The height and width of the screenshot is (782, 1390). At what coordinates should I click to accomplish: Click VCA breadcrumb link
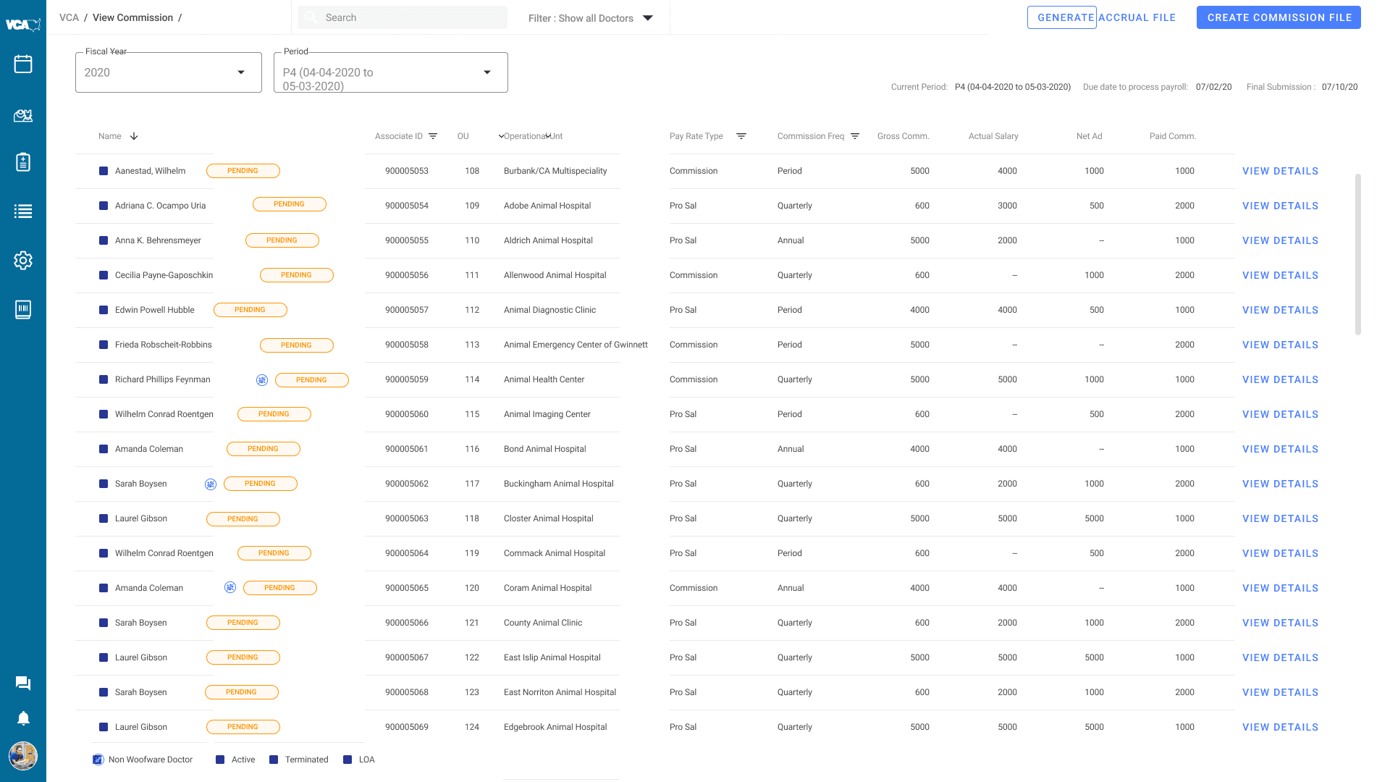click(x=69, y=17)
